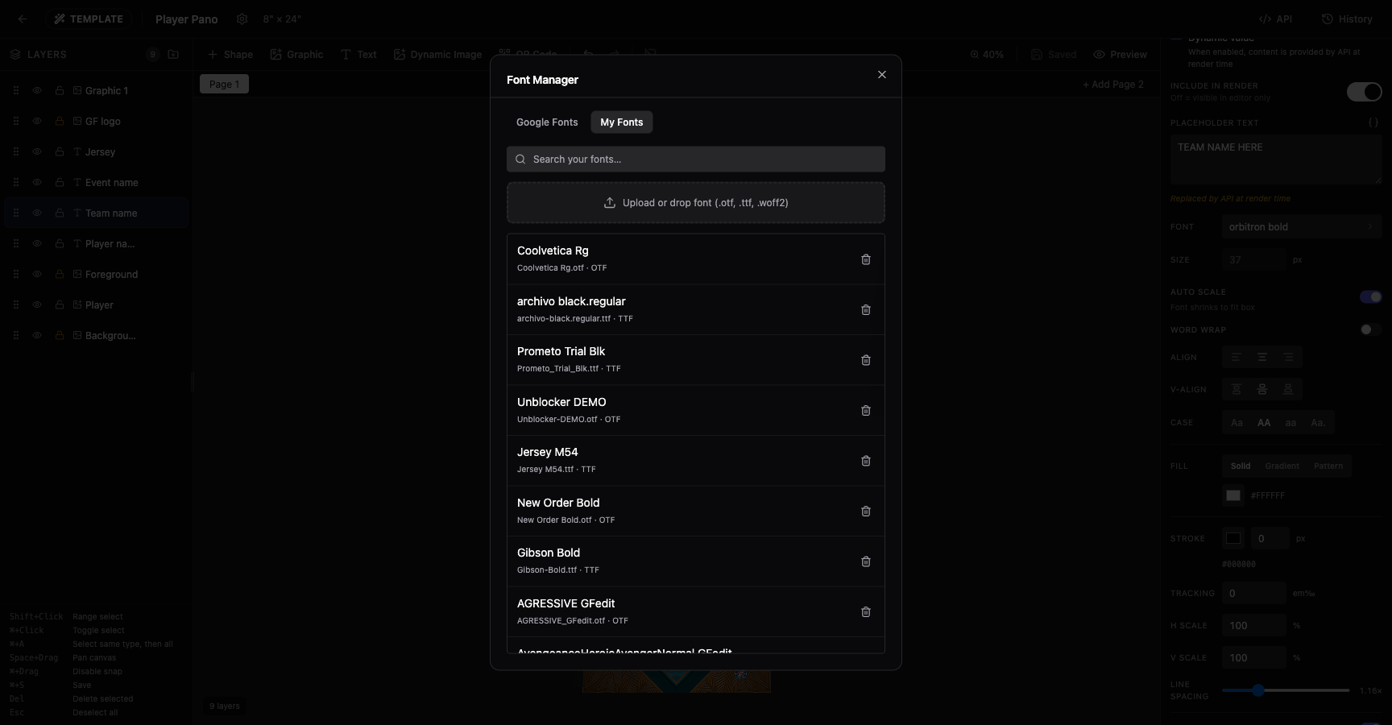Toggle the Auto Scale switch
Viewport: 1392px width, 725px height.
click(1370, 297)
